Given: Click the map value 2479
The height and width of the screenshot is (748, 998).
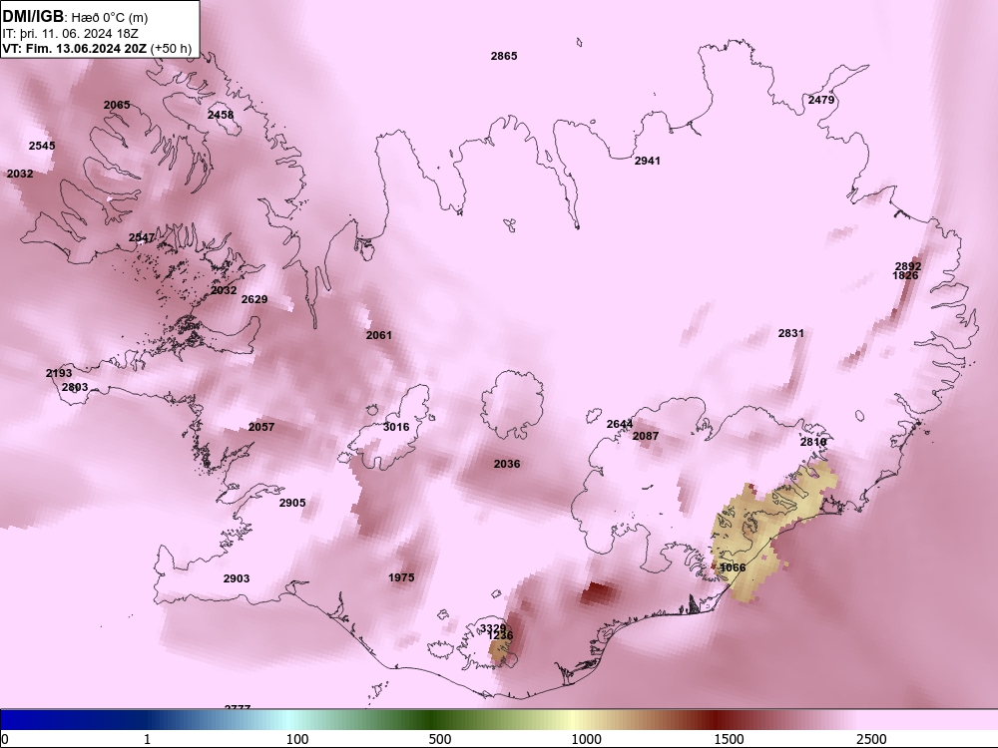Looking at the screenshot, I should (x=821, y=100).
